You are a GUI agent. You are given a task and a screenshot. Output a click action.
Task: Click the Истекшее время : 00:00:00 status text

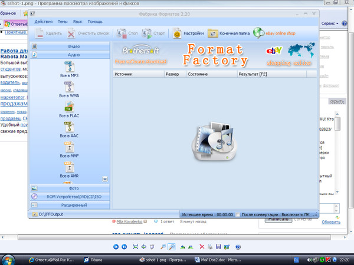207,214
